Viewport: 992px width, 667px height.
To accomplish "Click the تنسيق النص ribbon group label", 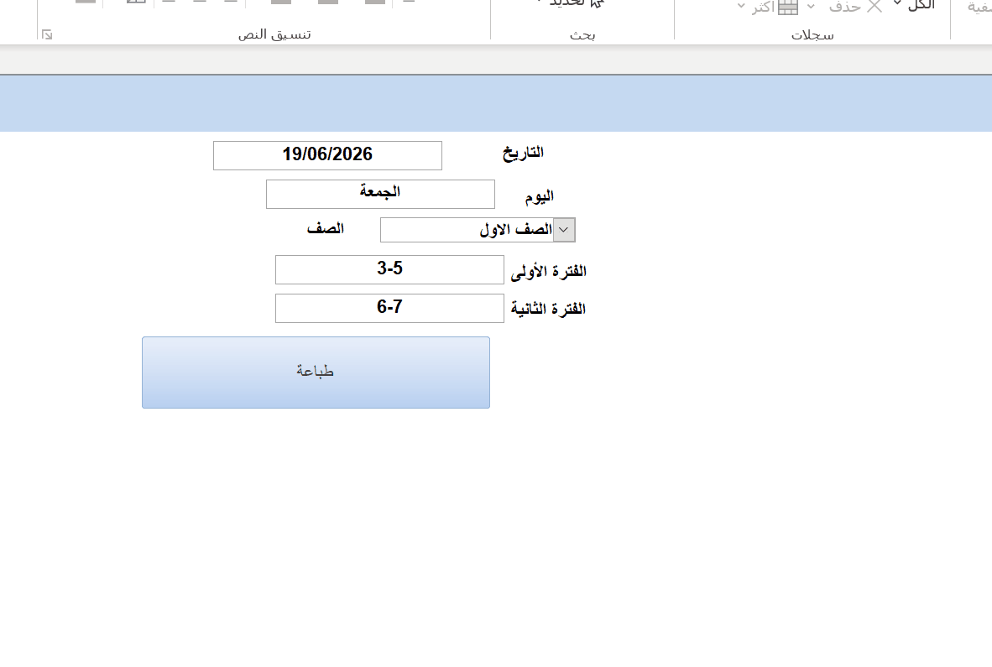I will pos(274,34).
